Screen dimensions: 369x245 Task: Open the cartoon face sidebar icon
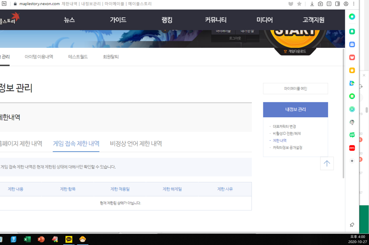352,122
